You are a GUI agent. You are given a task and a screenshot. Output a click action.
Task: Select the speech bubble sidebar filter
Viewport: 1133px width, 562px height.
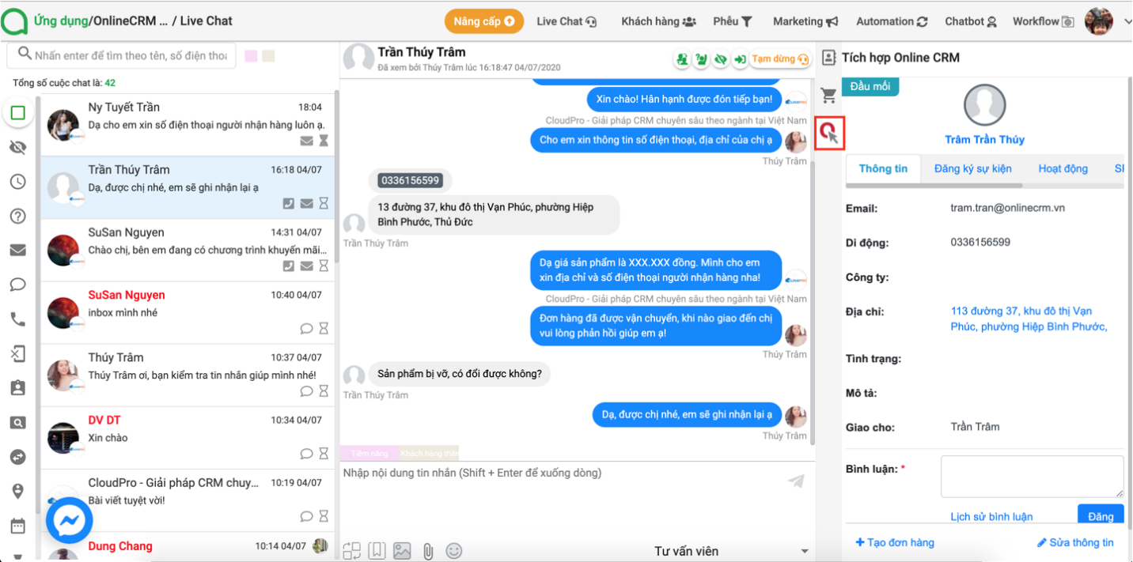18,285
